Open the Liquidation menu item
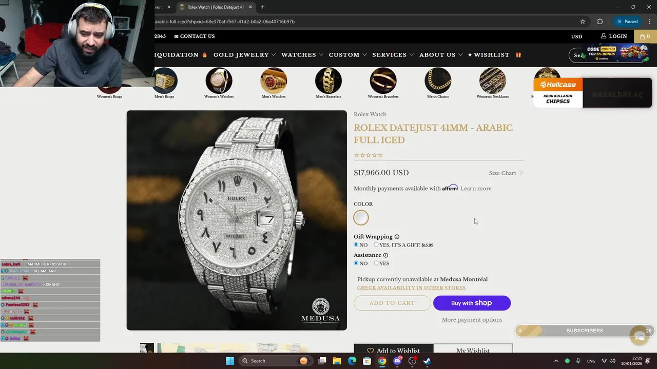Image resolution: width=657 pixels, height=369 pixels. click(x=181, y=55)
